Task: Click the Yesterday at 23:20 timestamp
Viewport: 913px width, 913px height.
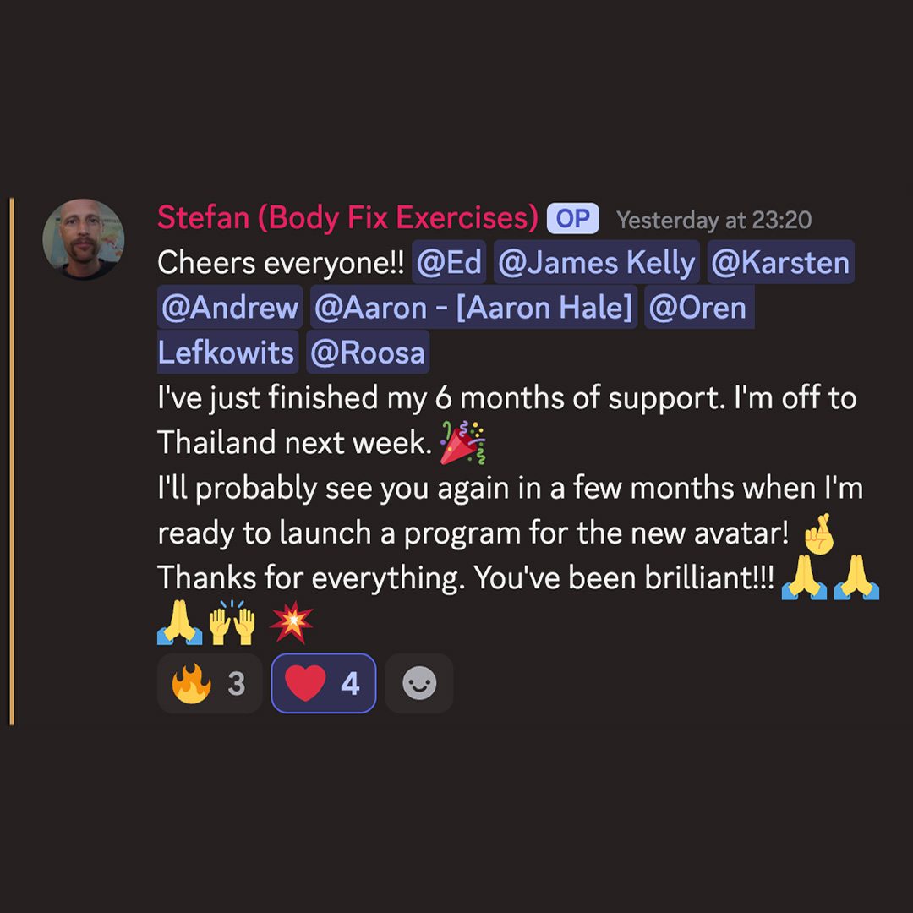Action: click(x=713, y=220)
